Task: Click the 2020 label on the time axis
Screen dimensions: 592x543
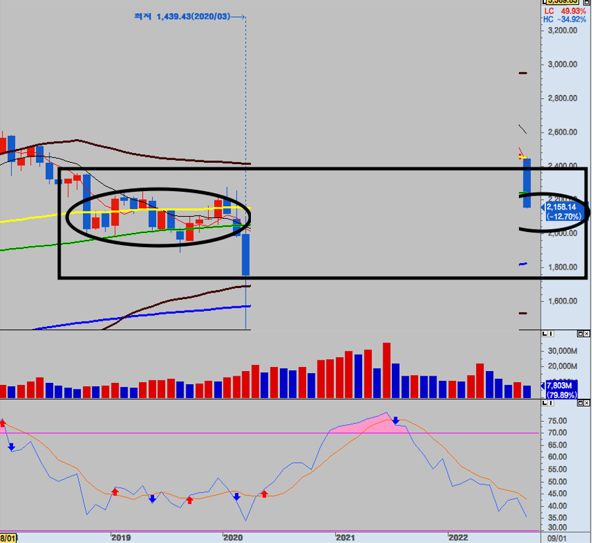Action: pos(233,537)
